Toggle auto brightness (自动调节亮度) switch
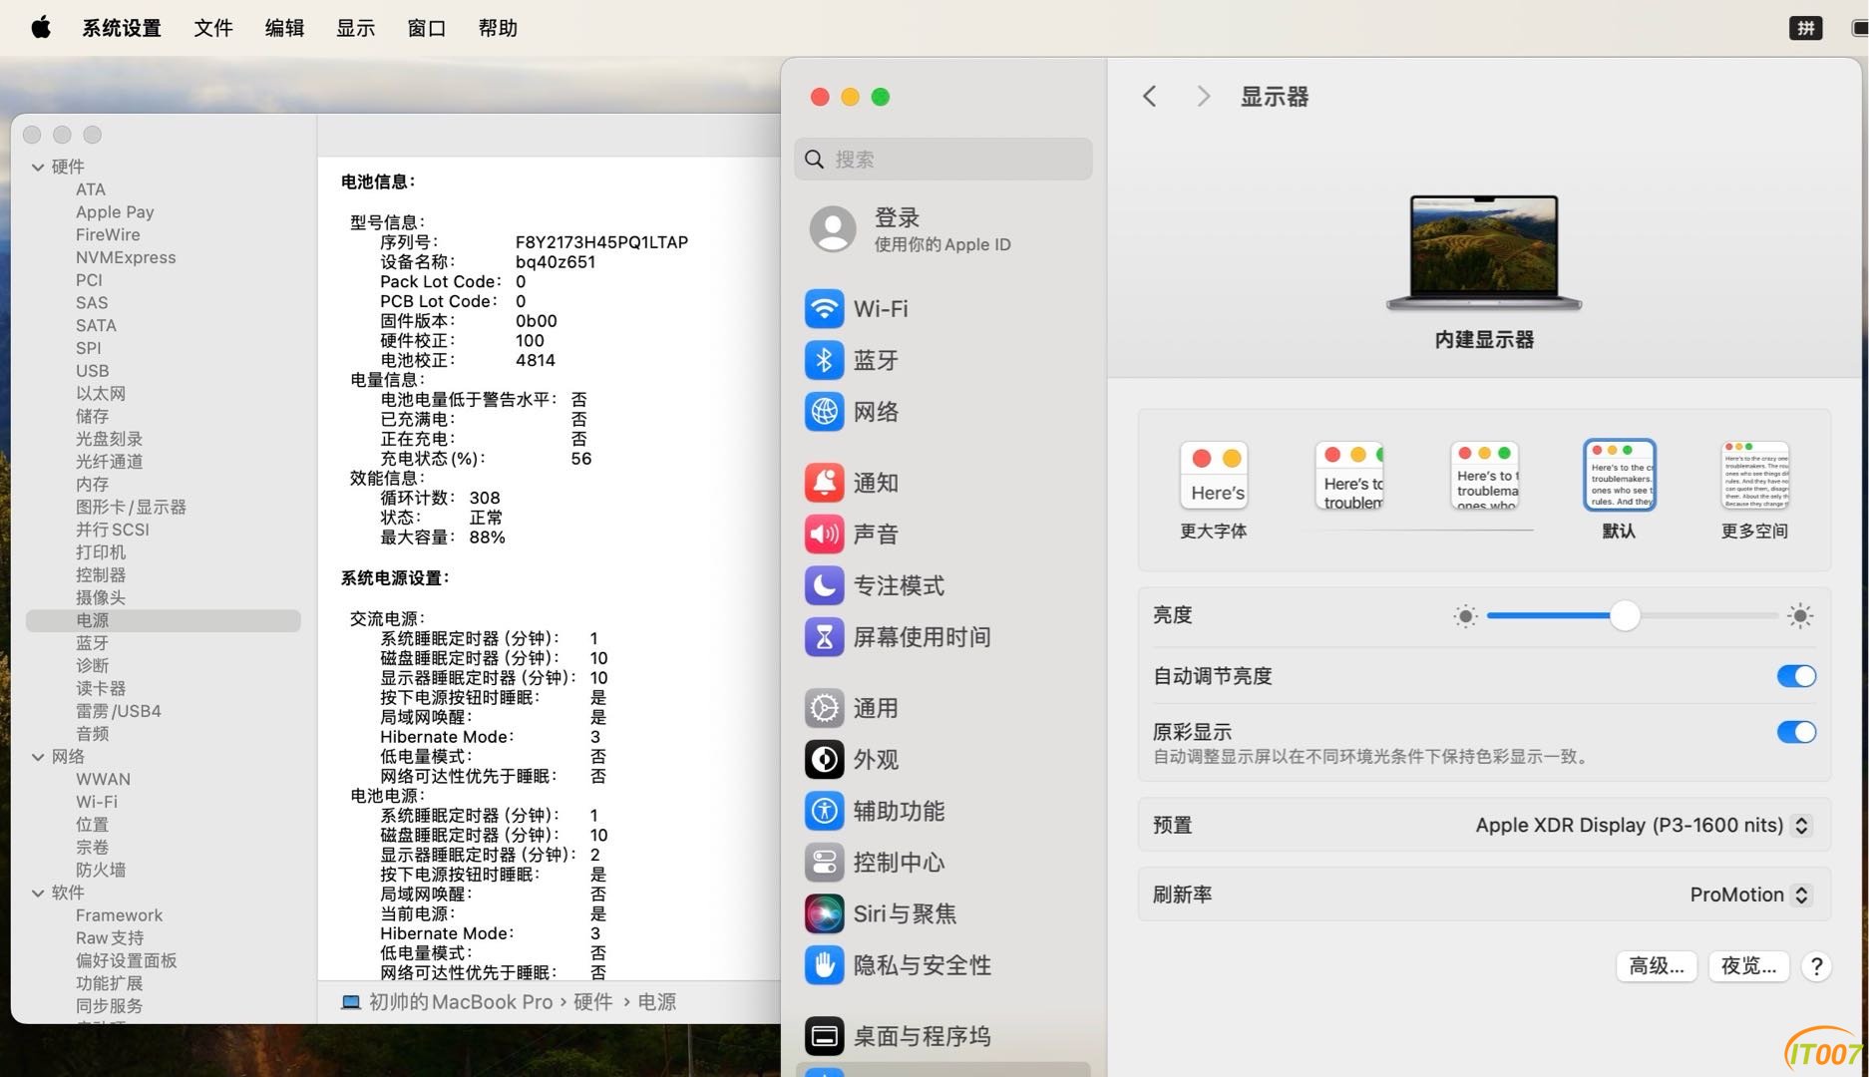The image size is (1869, 1077). point(1796,676)
